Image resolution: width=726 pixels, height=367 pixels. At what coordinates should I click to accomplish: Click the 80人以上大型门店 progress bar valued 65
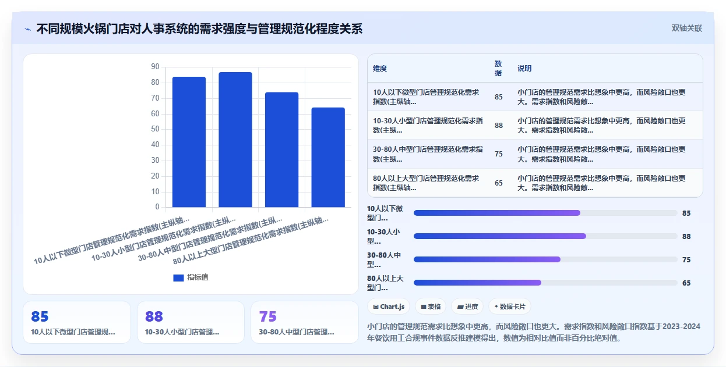[x=545, y=283]
